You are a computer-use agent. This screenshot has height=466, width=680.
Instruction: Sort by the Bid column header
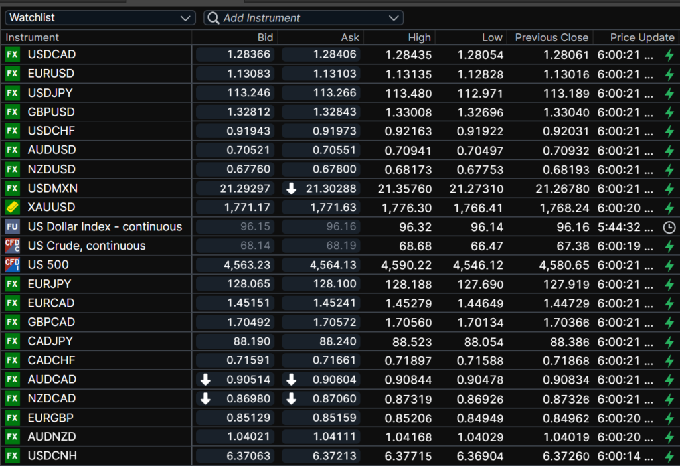[x=265, y=38]
